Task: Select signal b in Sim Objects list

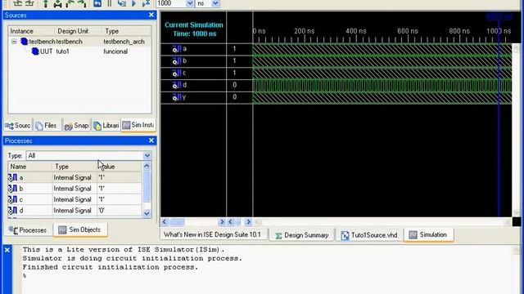Action: click(75, 189)
